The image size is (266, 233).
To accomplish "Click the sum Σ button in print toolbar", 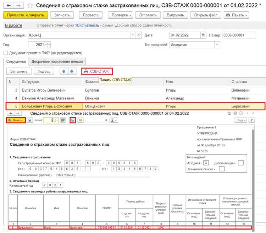I will 113,120.
